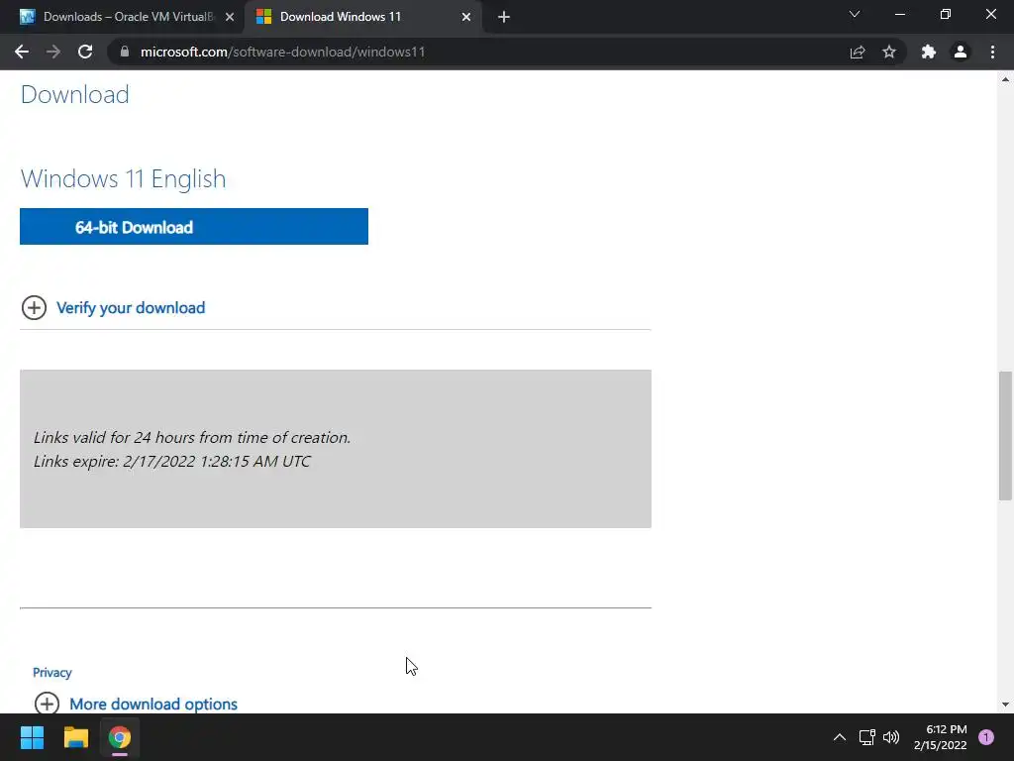The height and width of the screenshot is (761, 1014).
Task: Open the Privacy link
Action: (x=51, y=673)
